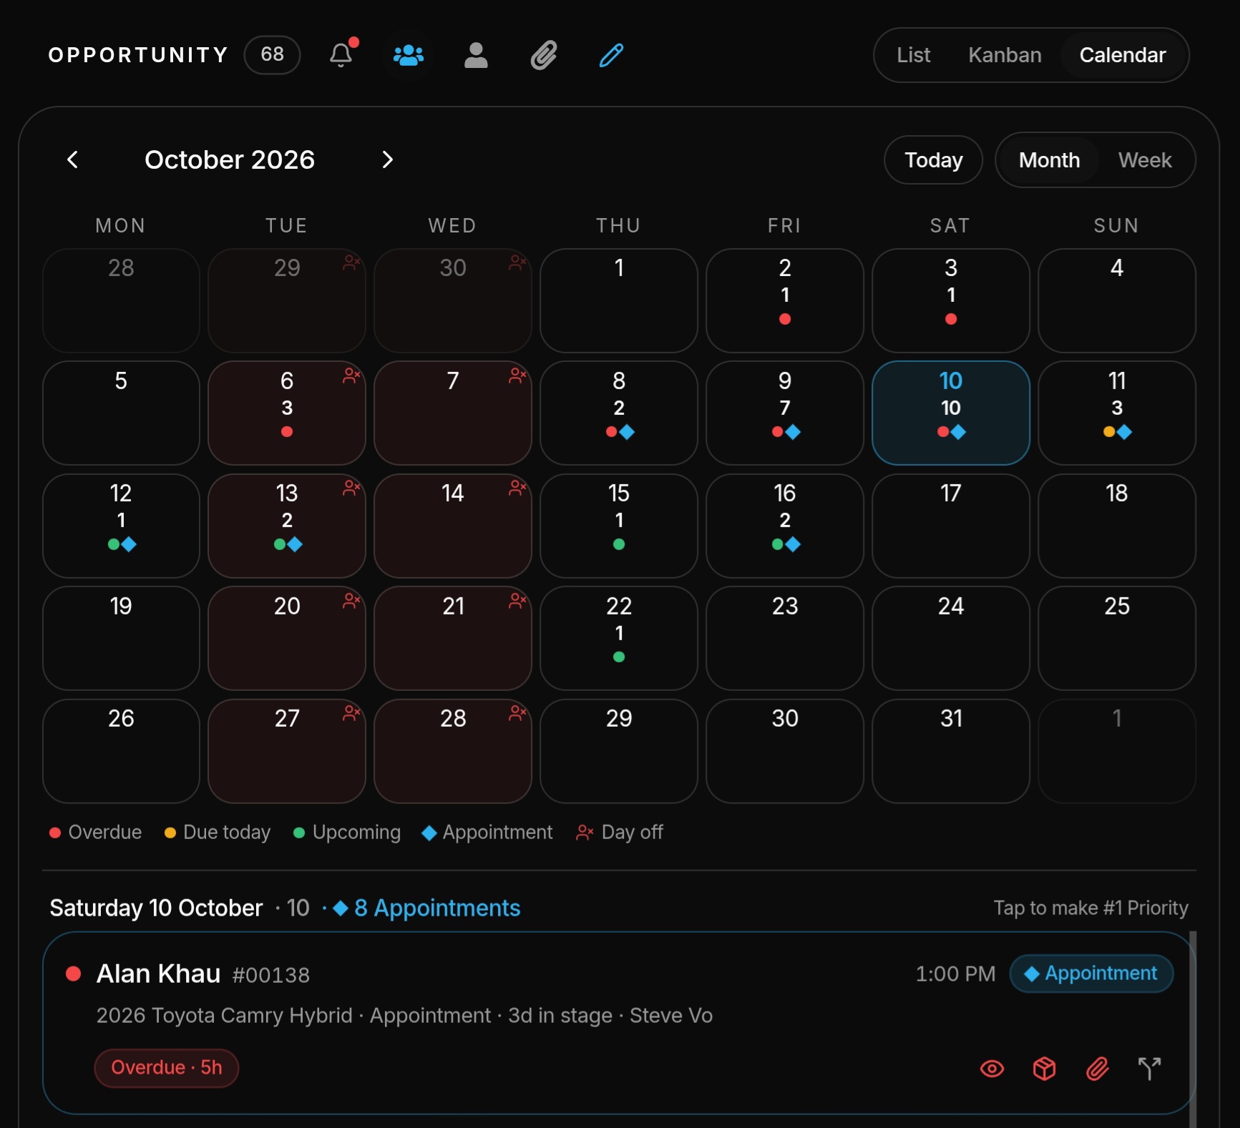Select October 11 day cell
The image size is (1240, 1128).
pos(1117,413)
